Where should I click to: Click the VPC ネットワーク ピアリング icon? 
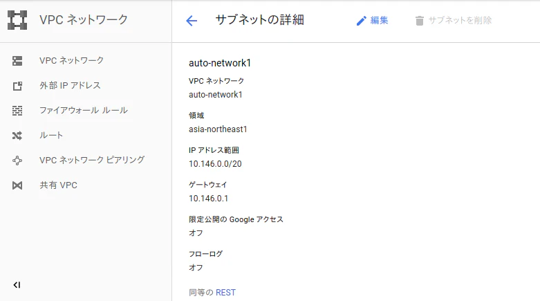click(17, 161)
